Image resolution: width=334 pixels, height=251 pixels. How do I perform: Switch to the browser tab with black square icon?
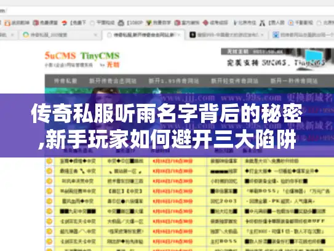coord(226,34)
